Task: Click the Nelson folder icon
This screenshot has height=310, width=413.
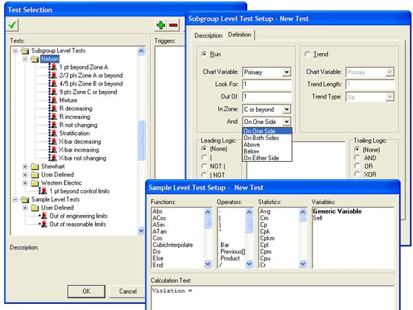Action: click(35, 59)
